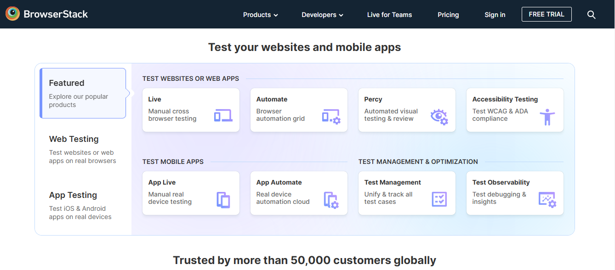
Task: Open the Sign in link
Action: [495, 15]
